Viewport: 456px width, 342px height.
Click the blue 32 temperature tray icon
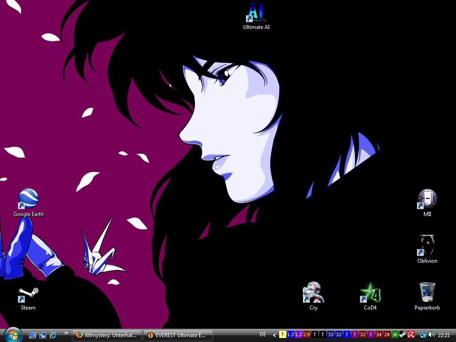[338, 335]
